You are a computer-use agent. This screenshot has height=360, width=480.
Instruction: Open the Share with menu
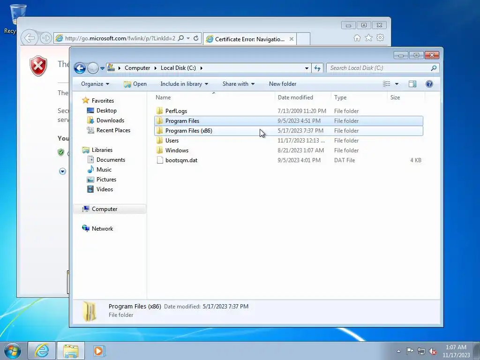239,84
